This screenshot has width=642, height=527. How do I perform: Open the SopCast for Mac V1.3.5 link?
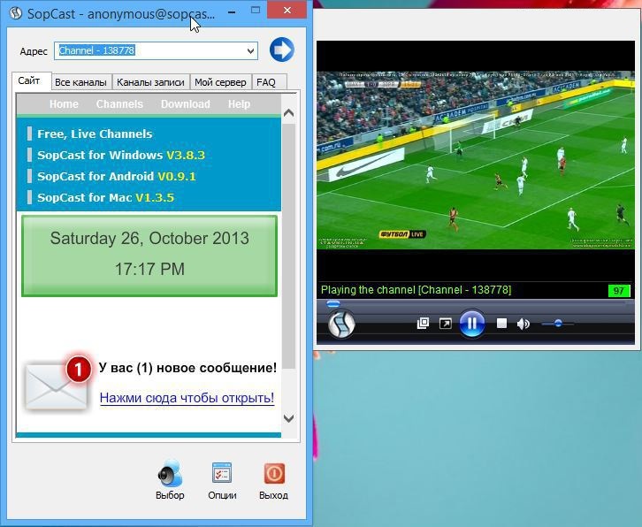point(105,198)
